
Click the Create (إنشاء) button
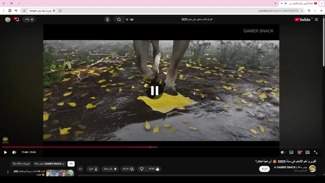tap(29, 20)
